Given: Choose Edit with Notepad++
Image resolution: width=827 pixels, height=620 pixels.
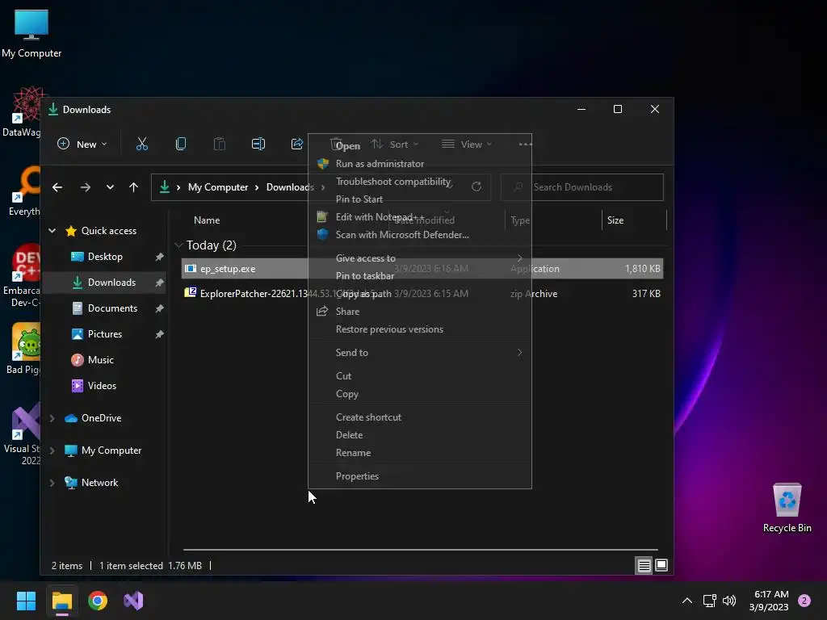Looking at the screenshot, I should click(x=420, y=217).
